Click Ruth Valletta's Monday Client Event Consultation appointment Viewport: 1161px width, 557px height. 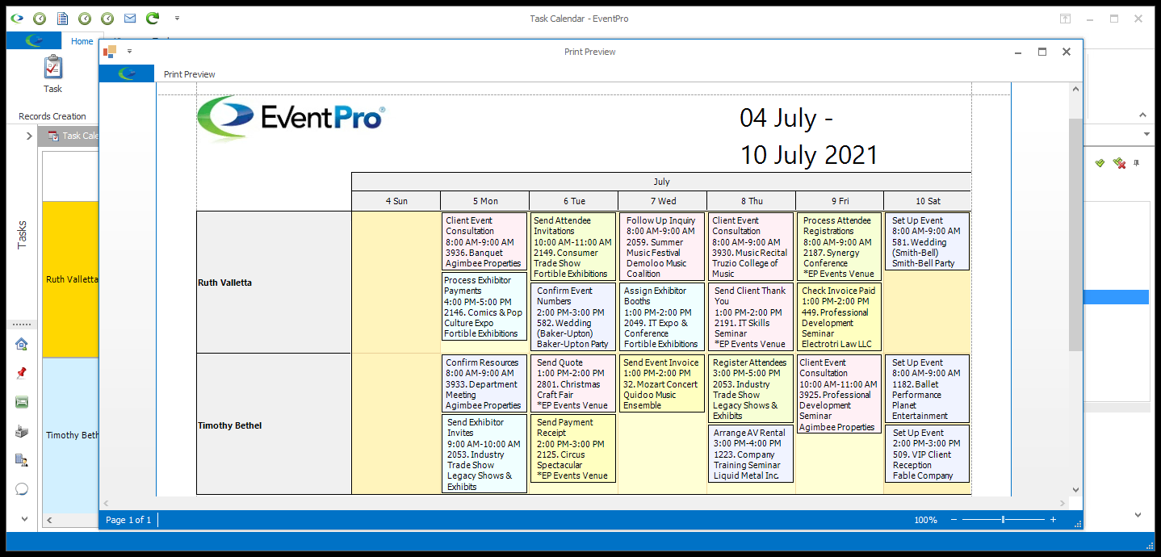484,241
